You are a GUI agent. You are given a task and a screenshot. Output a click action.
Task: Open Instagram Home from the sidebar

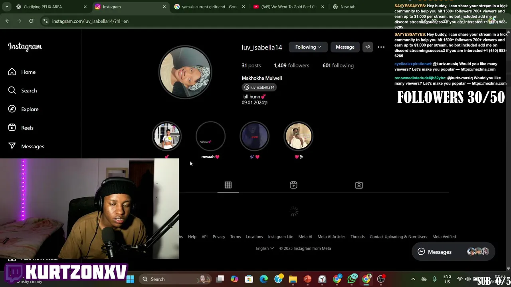click(22, 72)
